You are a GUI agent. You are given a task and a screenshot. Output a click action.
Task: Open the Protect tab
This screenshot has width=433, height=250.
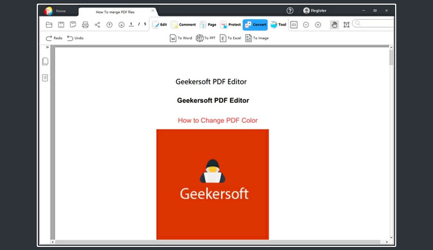(230, 24)
